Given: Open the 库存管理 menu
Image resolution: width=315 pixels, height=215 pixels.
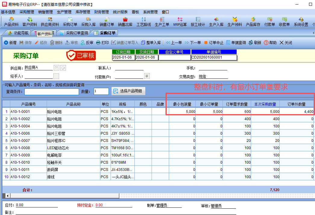Looking at the screenshot, I should (83, 12).
